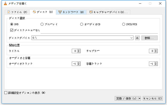Expand the ディスクデバイス dropdown arrow
The width and height of the screenshot is (167, 105).
click(x=131, y=38)
